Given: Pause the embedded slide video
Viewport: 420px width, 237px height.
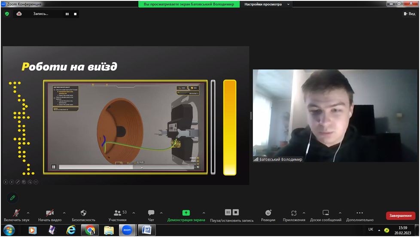Looking at the screenshot, I should [x=54, y=167].
